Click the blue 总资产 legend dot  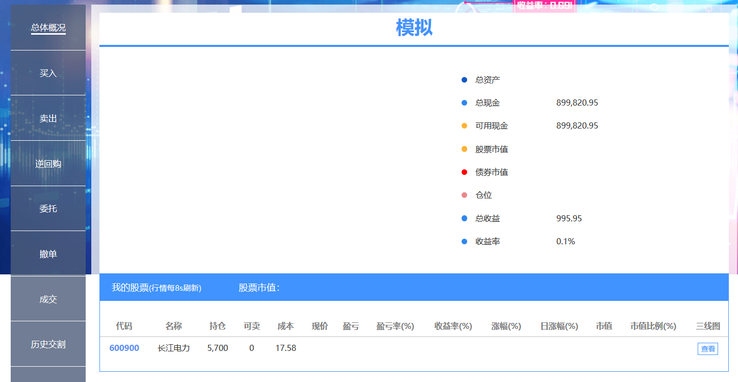click(464, 80)
